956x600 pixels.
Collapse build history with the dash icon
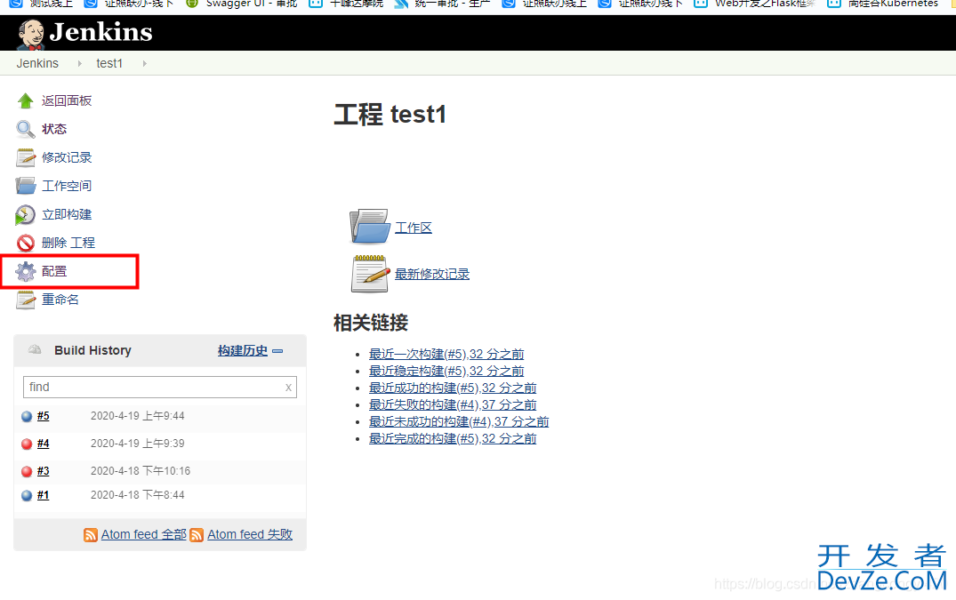(x=277, y=351)
